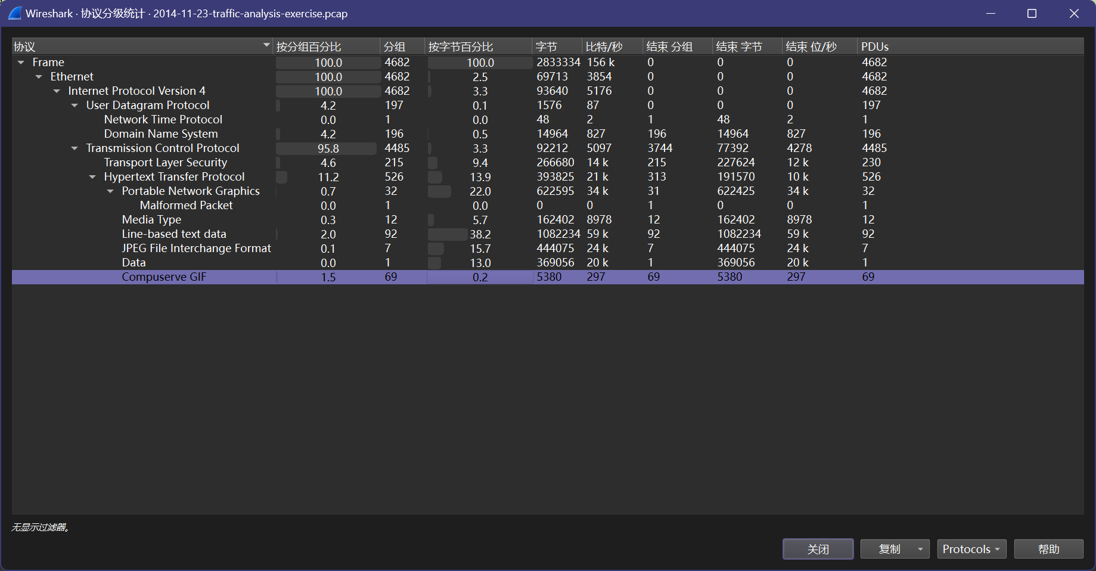Viewport: 1096px width, 571px height.
Task: Select Line-based text data row
Action: pos(548,234)
